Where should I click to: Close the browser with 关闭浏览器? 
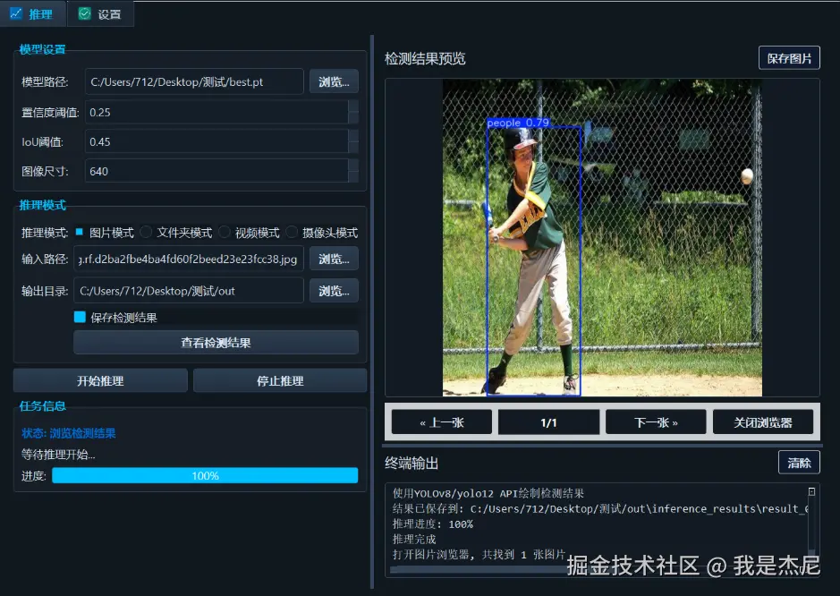(763, 422)
